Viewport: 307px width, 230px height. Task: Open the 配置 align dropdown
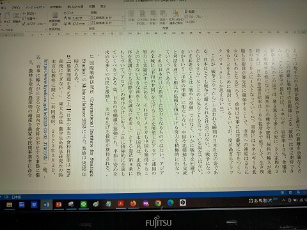click(191, 11)
